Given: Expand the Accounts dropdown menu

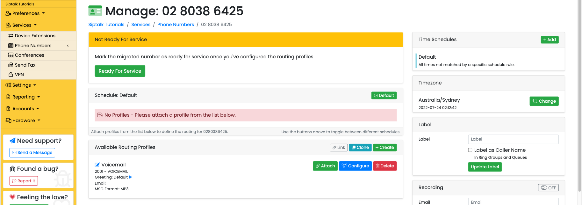Looking at the screenshot, I should 38,109.
